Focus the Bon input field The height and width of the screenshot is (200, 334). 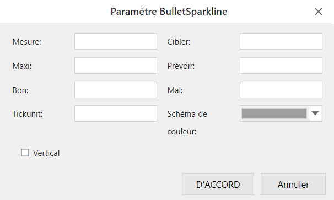pyautogui.click(x=116, y=90)
